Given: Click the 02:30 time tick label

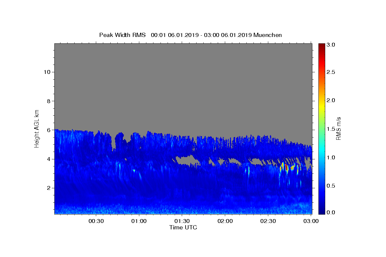Looking at the screenshot, I should coord(268,221).
